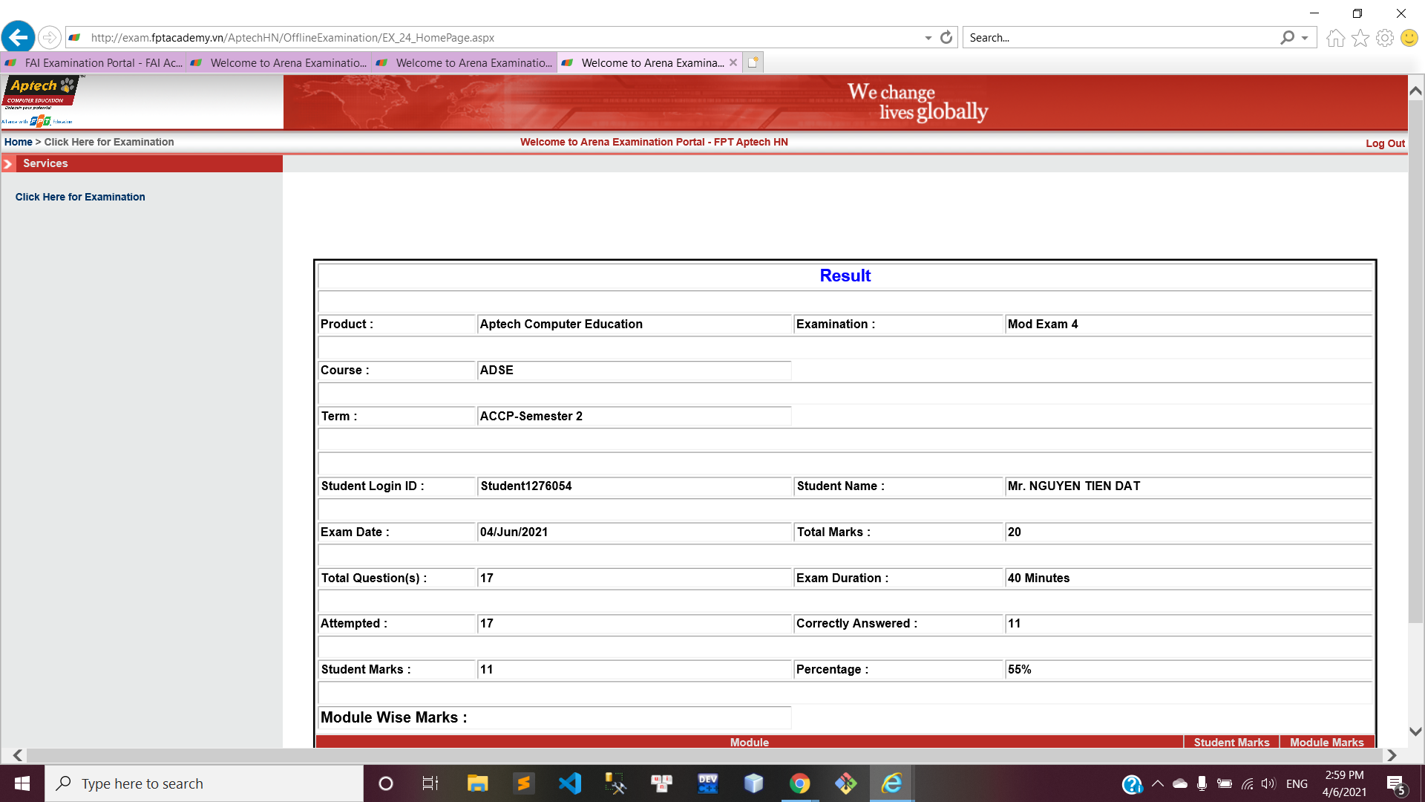
Task: Open Dev-C++ from taskbar
Action: pyautogui.click(x=707, y=783)
